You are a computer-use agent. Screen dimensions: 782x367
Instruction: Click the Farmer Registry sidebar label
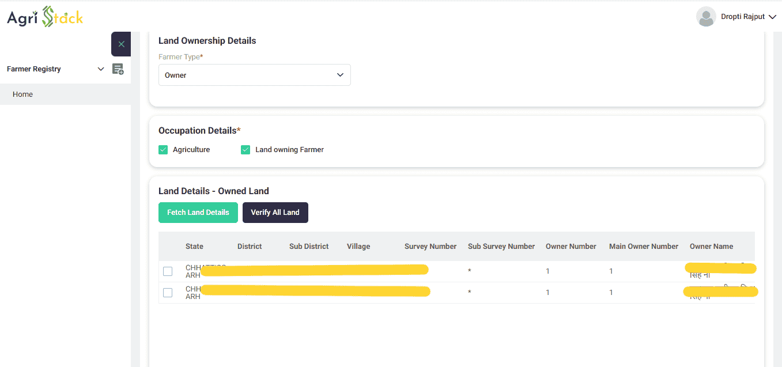(x=34, y=69)
